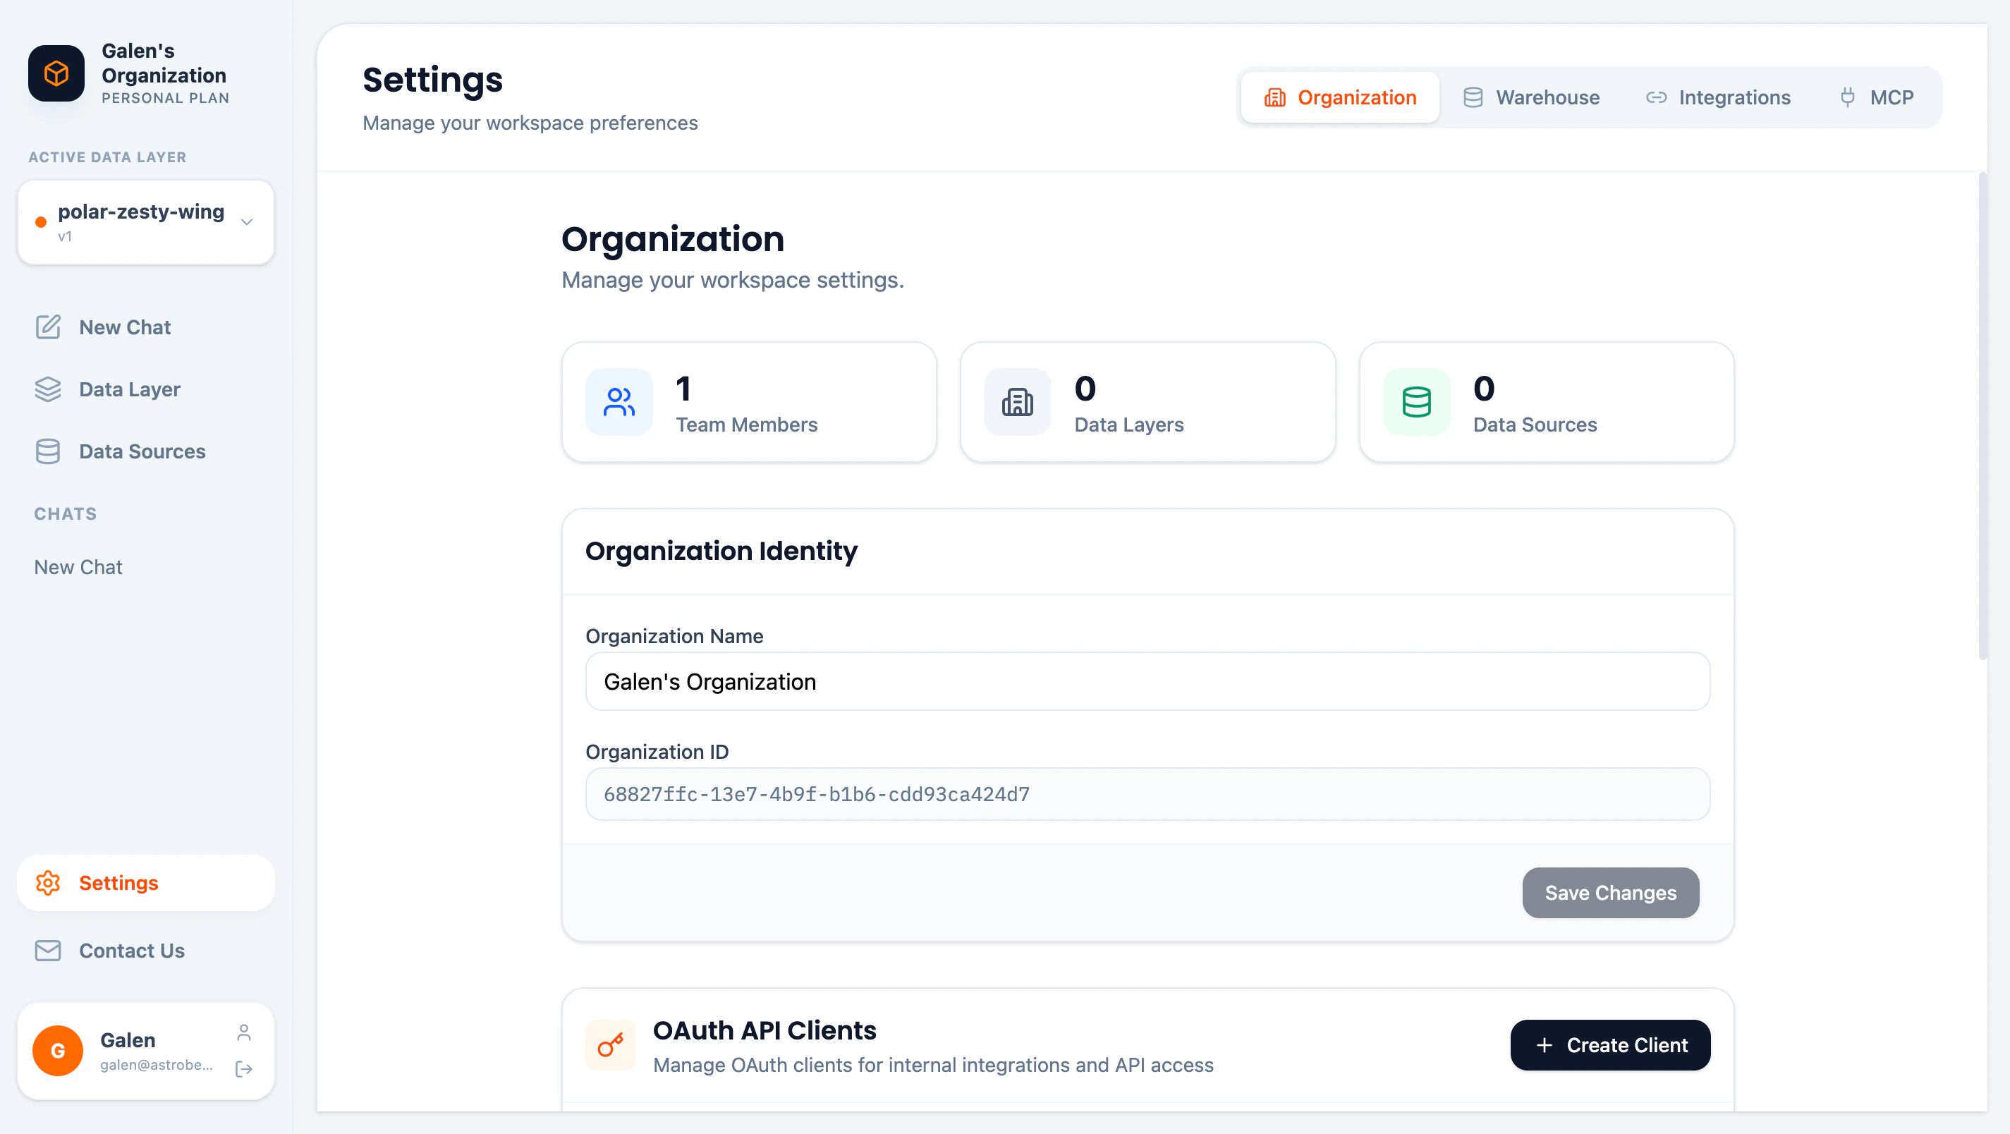
Task: Click the green Data Sources card icon
Action: tap(1415, 402)
